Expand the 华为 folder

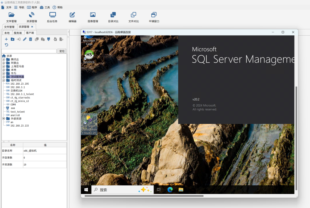[x=3, y=73]
